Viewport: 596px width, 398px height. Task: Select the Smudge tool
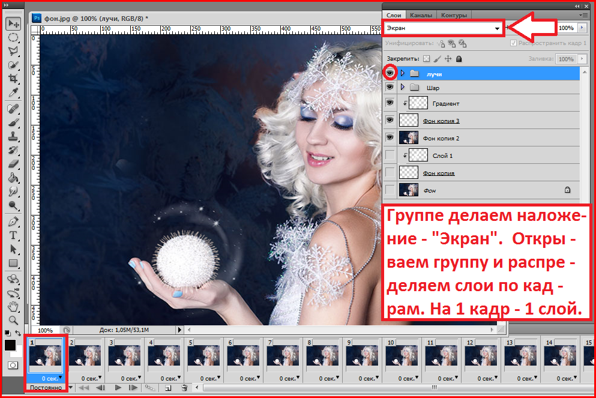13,191
